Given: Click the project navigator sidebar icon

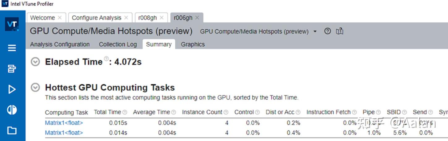Looking at the screenshot, I should click(12, 69).
